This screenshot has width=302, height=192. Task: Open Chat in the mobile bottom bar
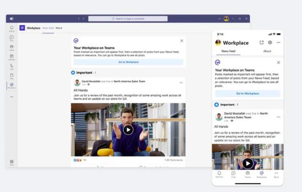[233, 175]
